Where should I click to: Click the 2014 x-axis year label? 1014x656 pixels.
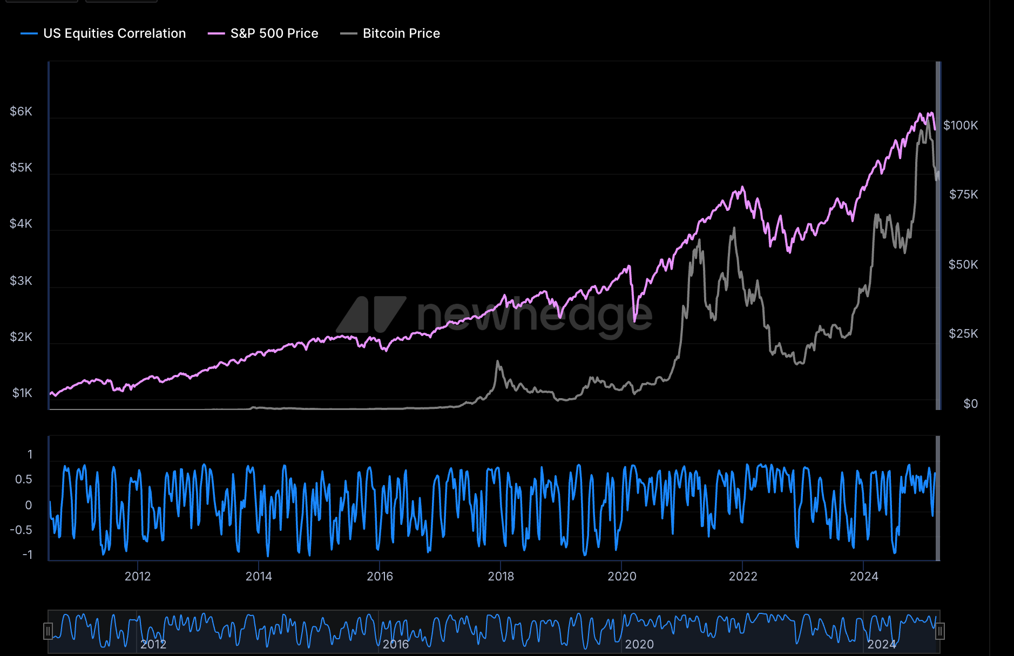click(259, 576)
